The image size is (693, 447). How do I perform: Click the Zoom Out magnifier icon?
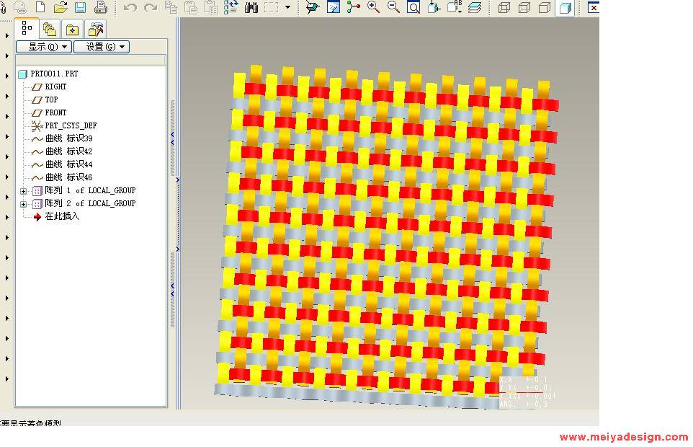click(393, 8)
